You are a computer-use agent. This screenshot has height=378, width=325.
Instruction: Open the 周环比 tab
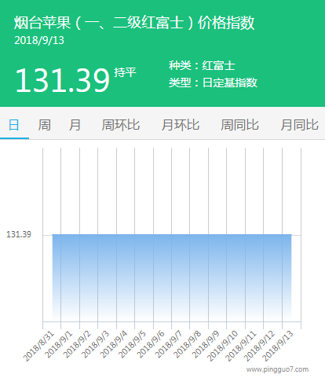[x=121, y=125]
